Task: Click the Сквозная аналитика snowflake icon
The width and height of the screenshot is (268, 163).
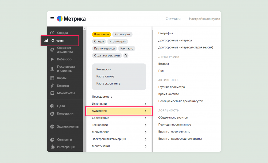Action: (x=52, y=50)
